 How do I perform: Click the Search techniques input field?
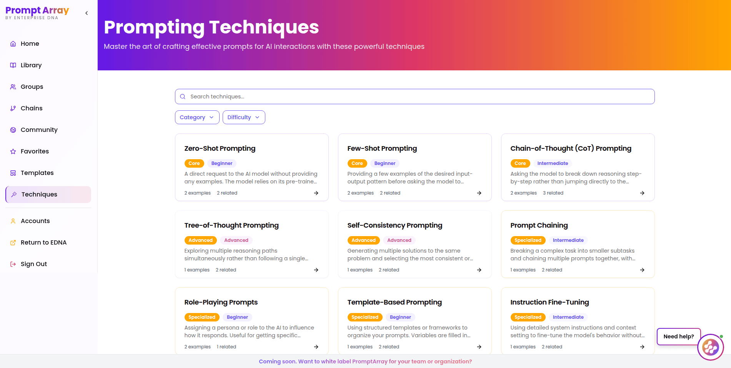coord(415,97)
